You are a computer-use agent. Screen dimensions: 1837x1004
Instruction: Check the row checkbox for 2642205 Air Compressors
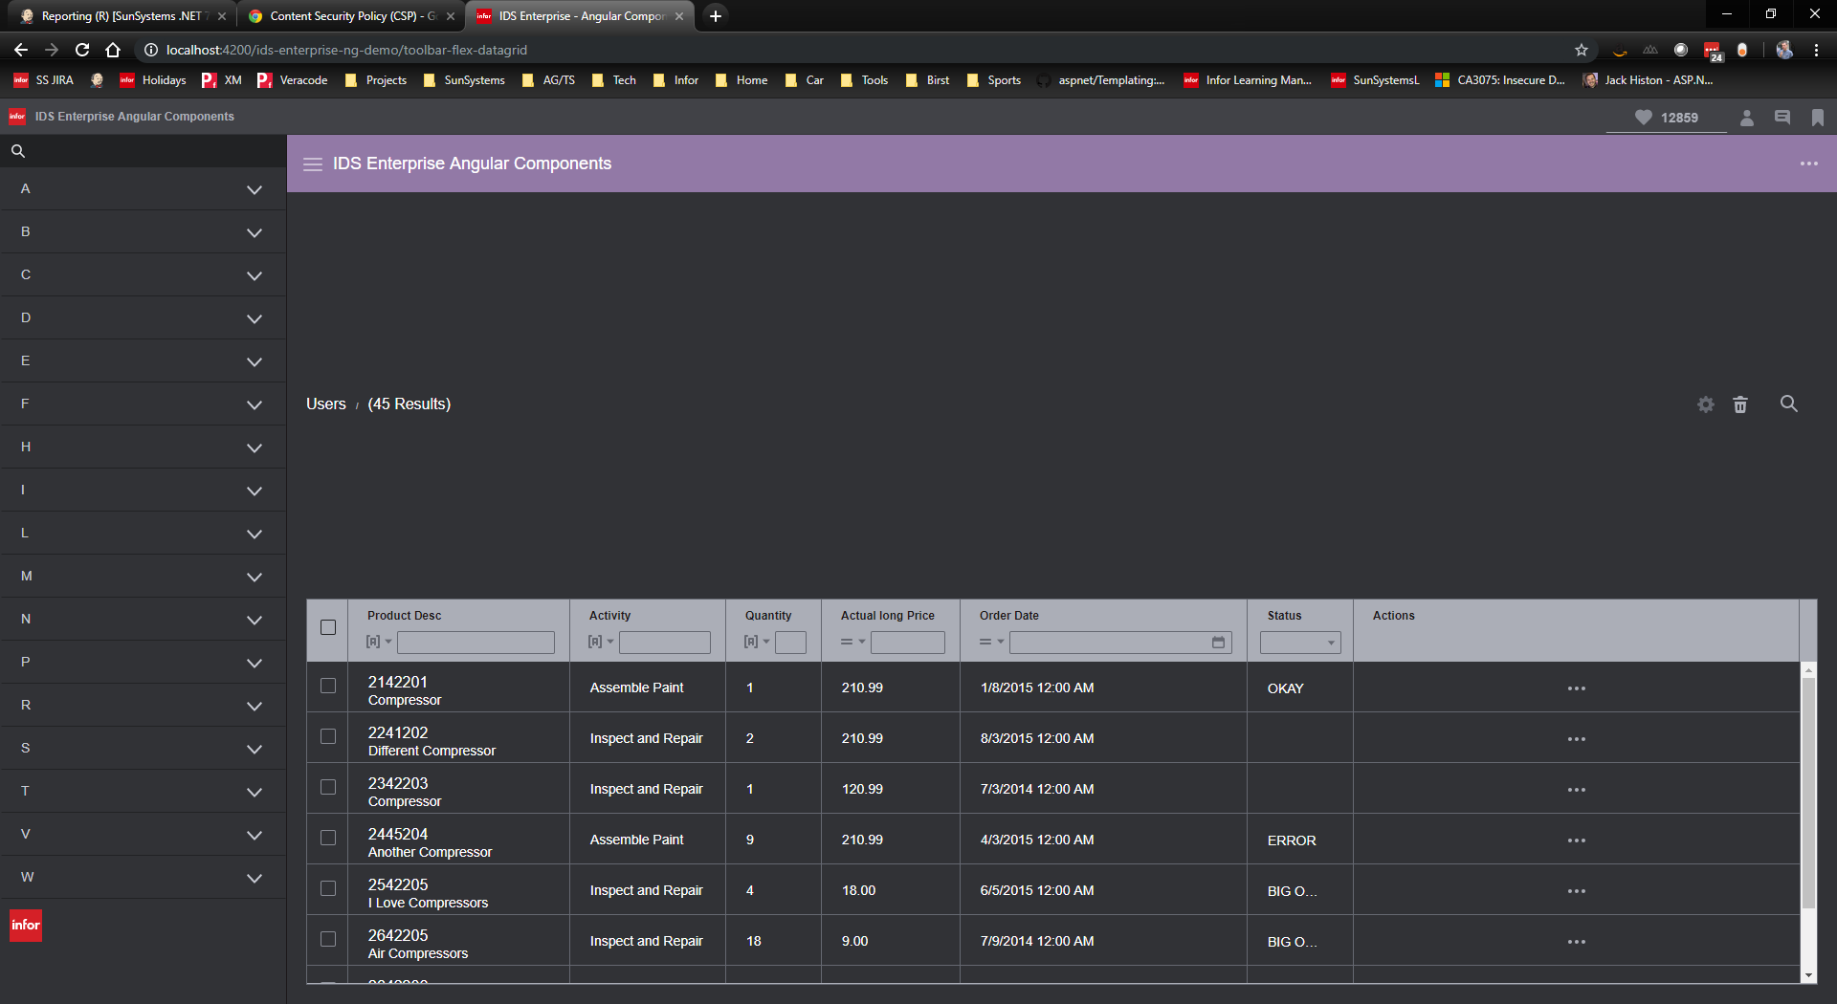point(328,939)
